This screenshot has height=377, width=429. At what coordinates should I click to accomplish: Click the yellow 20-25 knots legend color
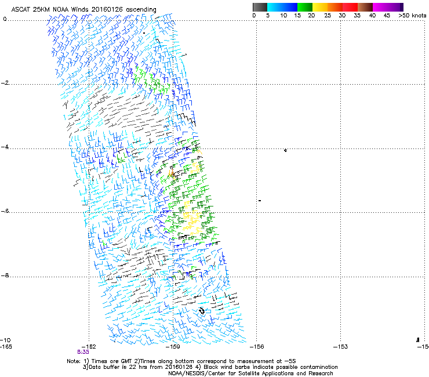coord(320,7)
